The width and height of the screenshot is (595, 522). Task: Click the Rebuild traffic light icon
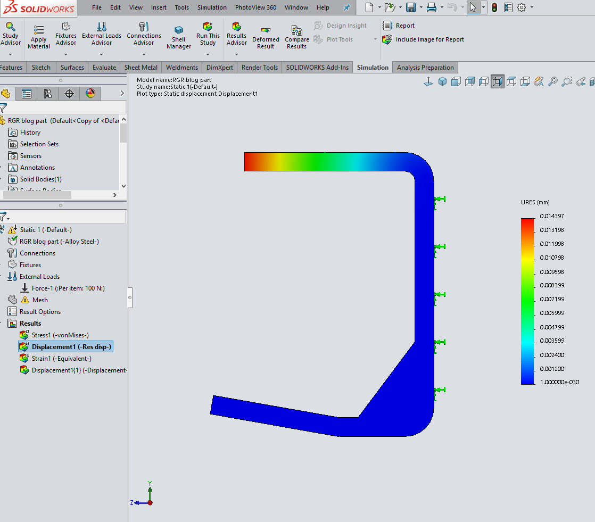pyautogui.click(x=494, y=7)
